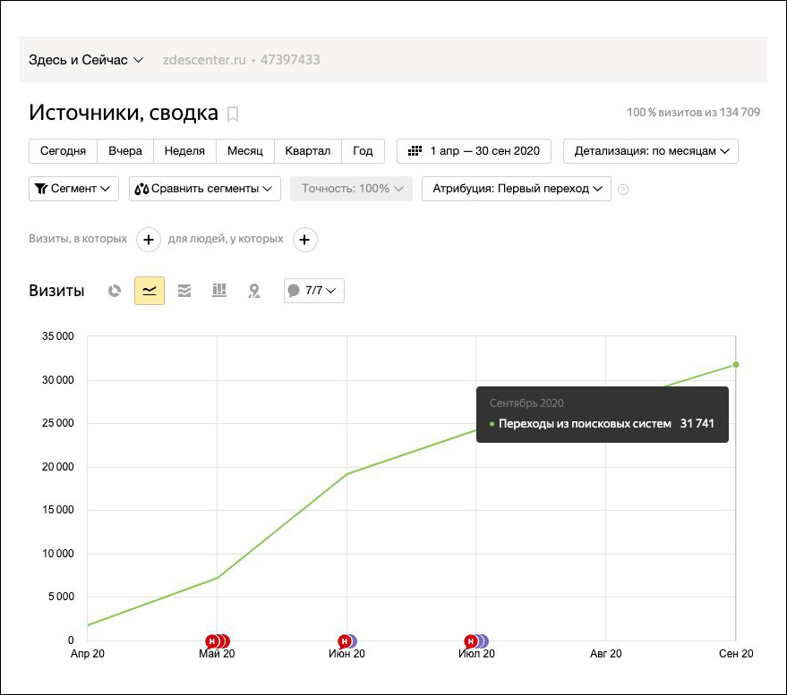Click the bookmark icon next to 'Источники, сводка'
This screenshot has width=787, height=695.
coord(232,113)
